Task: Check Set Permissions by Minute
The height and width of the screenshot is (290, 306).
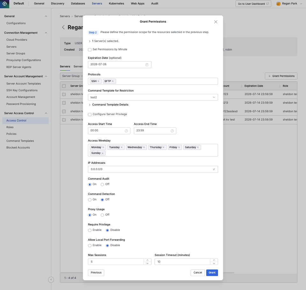Action: (x=90, y=50)
